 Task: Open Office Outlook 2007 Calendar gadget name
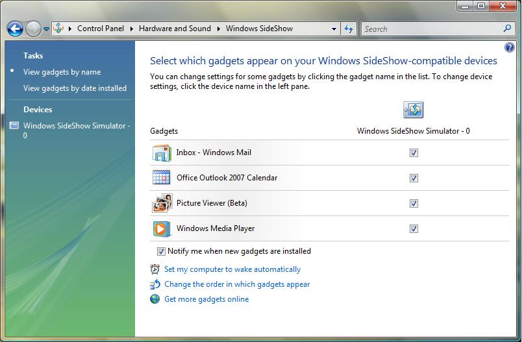[227, 178]
